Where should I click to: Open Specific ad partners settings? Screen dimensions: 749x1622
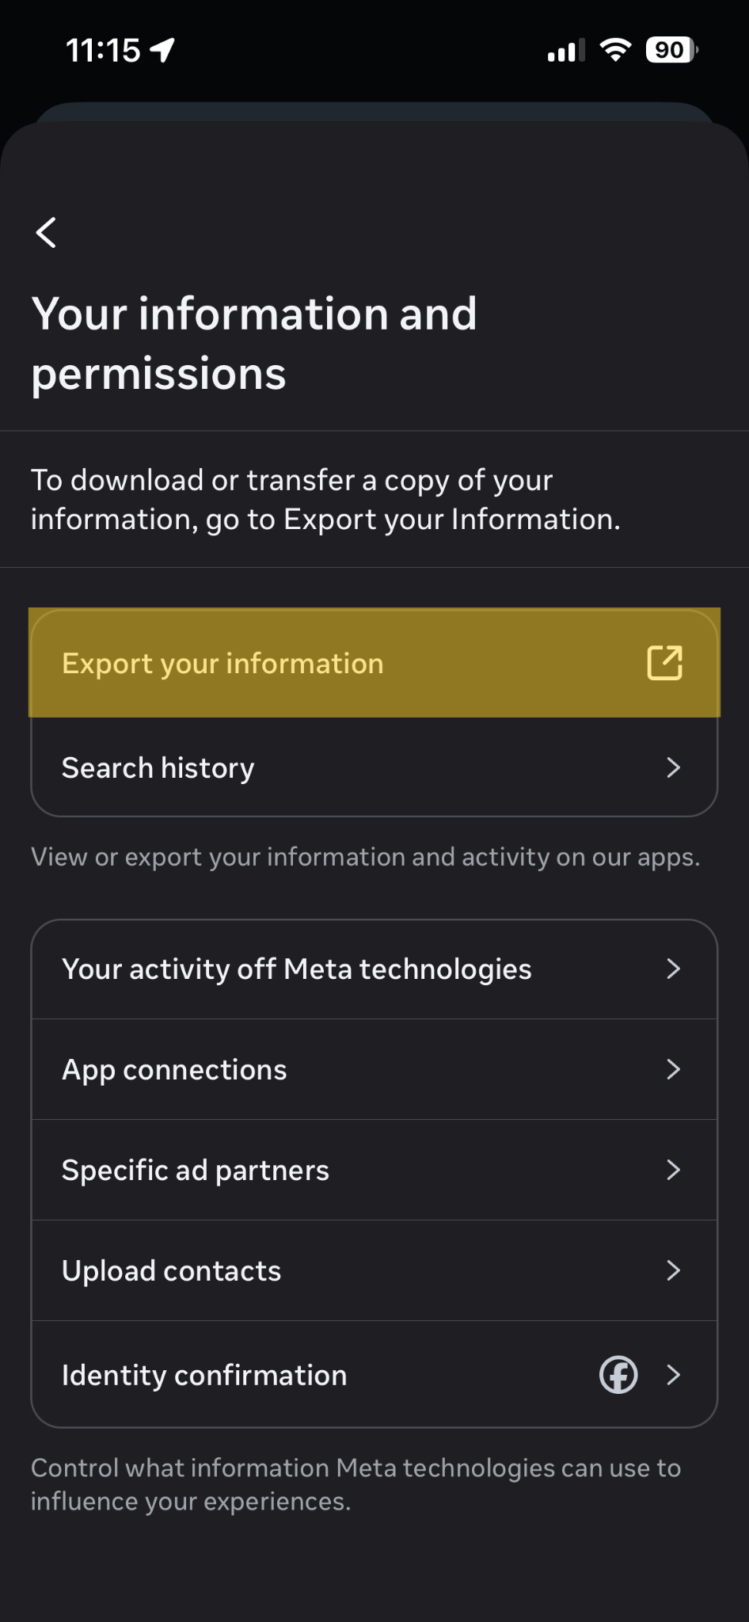tap(374, 1170)
